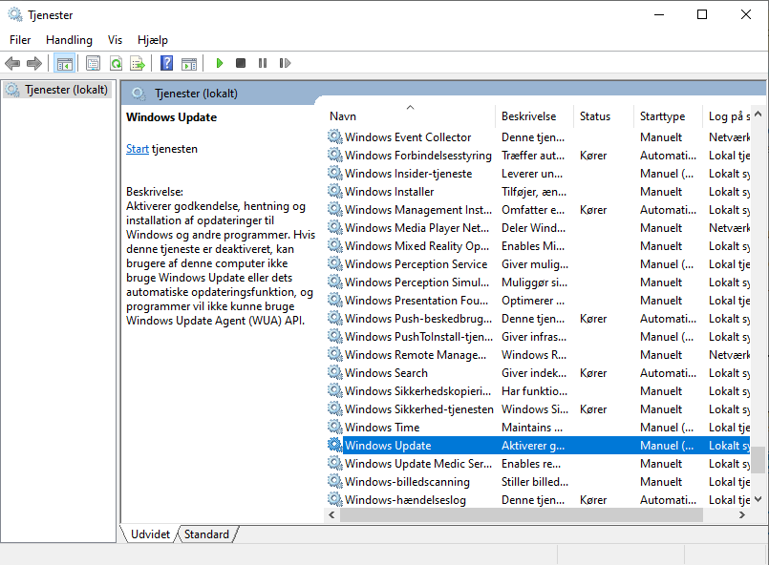Click the Windows Time gear icon
Image resolution: width=769 pixels, height=565 pixels.
coord(335,427)
